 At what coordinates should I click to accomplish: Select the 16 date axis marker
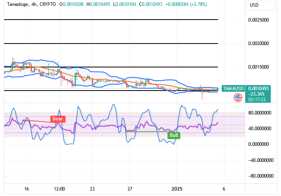(x=26, y=189)
